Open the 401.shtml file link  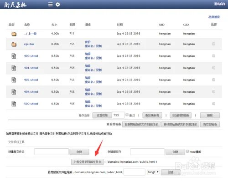point(31,68)
